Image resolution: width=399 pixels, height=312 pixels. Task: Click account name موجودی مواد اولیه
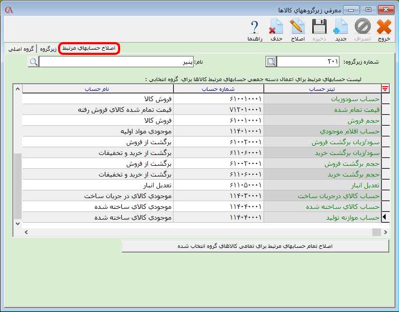coord(98,131)
